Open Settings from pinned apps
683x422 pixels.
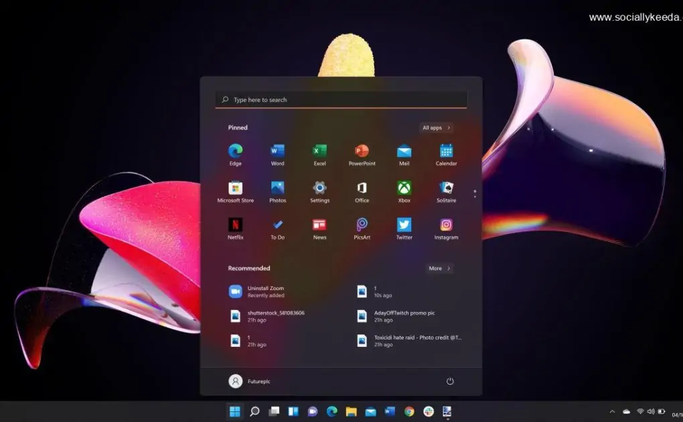[x=319, y=192]
